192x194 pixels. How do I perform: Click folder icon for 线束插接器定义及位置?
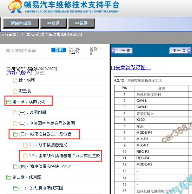[16, 134]
